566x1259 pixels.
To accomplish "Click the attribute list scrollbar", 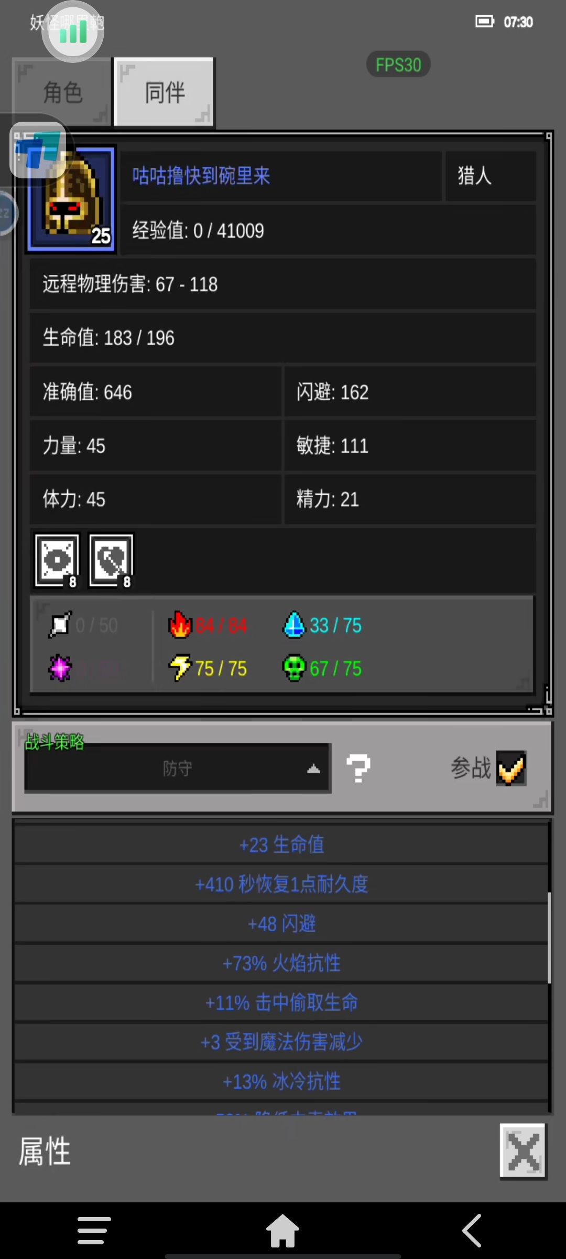I will (x=549, y=937).
